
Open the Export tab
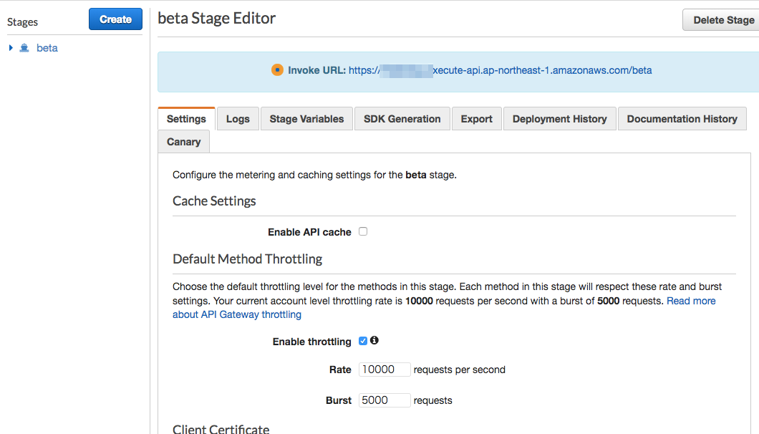(476, 119)
